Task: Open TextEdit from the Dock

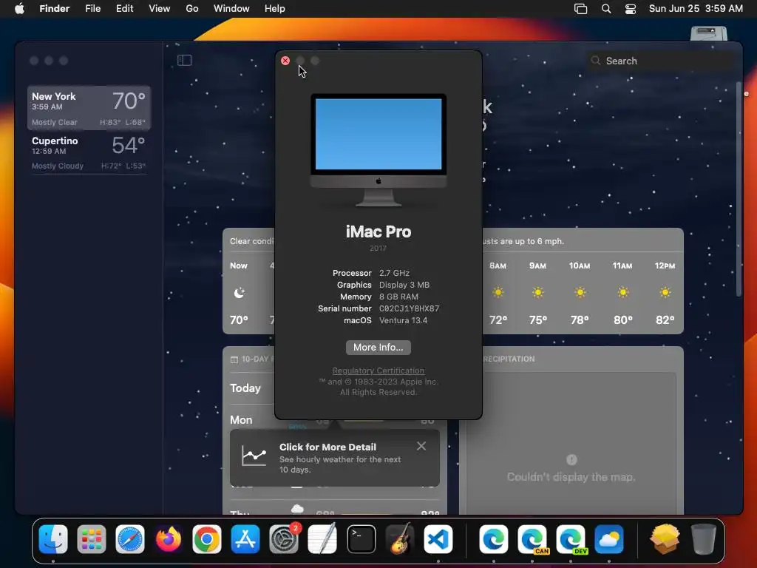Action: tap(322, 539)
